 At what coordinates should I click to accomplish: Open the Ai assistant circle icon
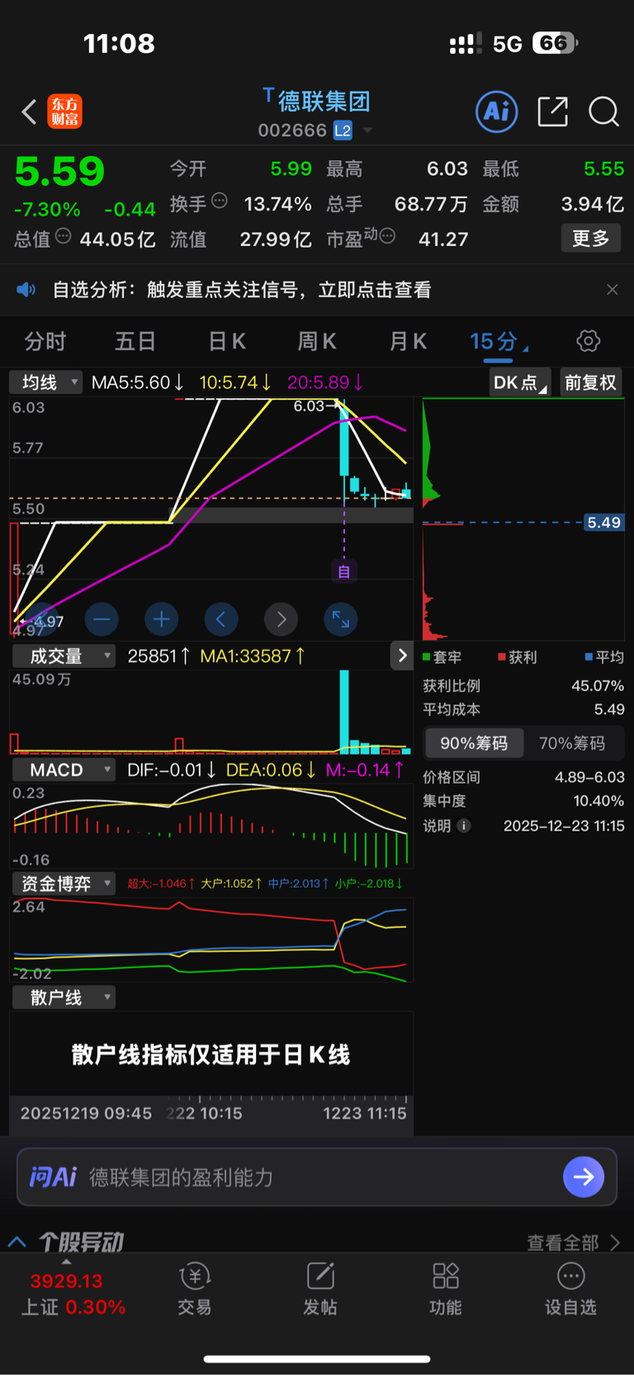point(497,111)
